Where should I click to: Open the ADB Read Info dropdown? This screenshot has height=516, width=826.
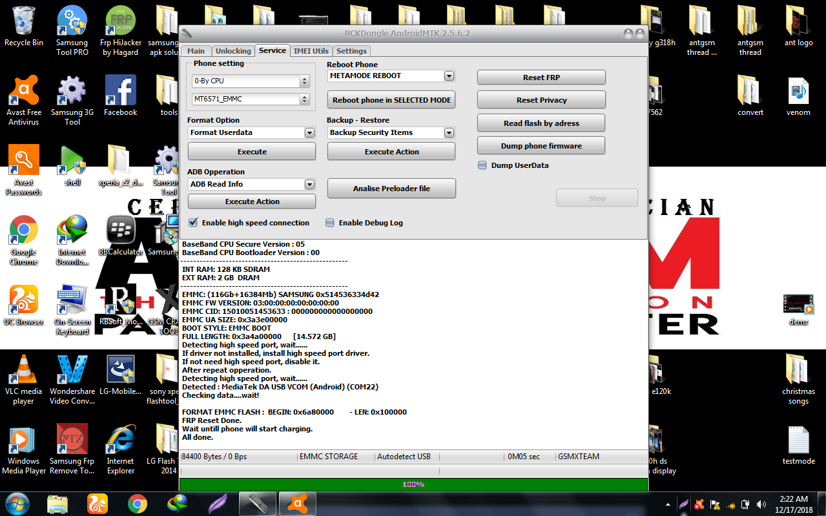[309, 185]
